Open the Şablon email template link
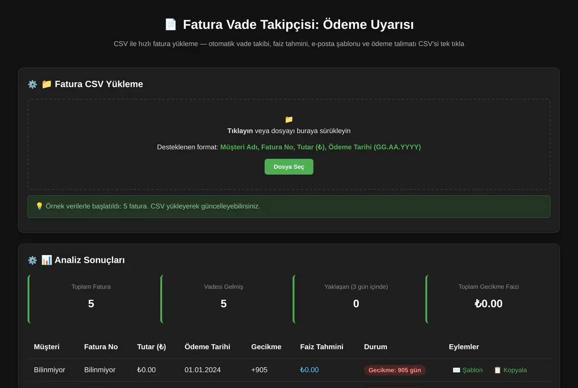This screenshot has height=388, width=578. (x=468, y=370)
